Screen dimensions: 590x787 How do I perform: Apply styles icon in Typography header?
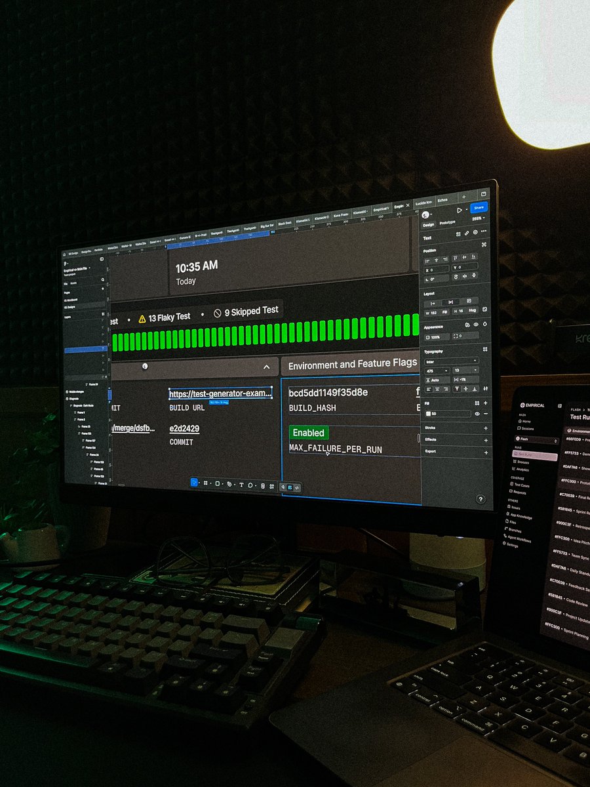tap(485, 350)
